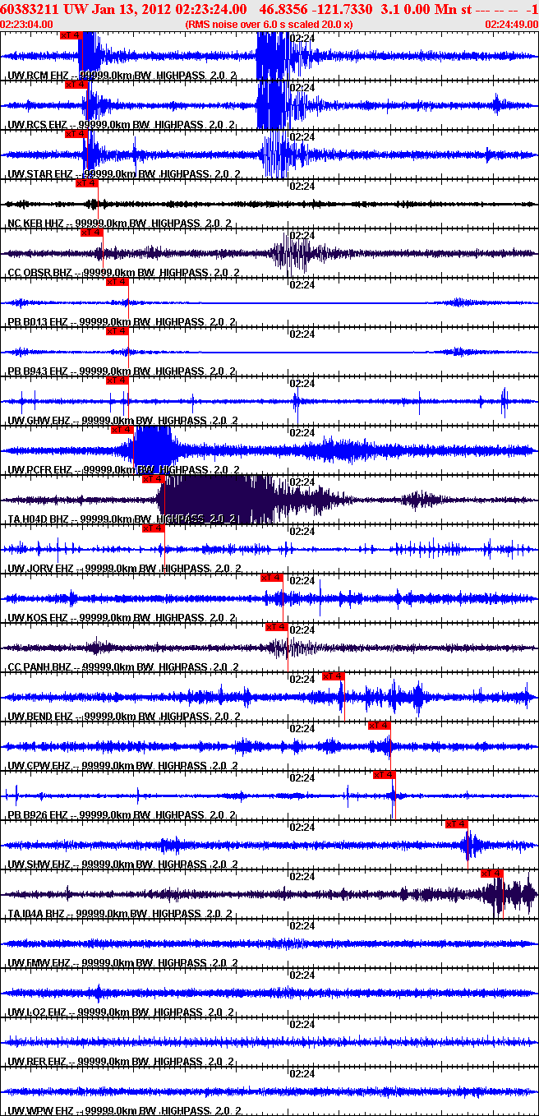Select the red pick flag on JORV trace
Image resolution: width=539 pixels, height=1116 pixels.
[x=154, y=528]
